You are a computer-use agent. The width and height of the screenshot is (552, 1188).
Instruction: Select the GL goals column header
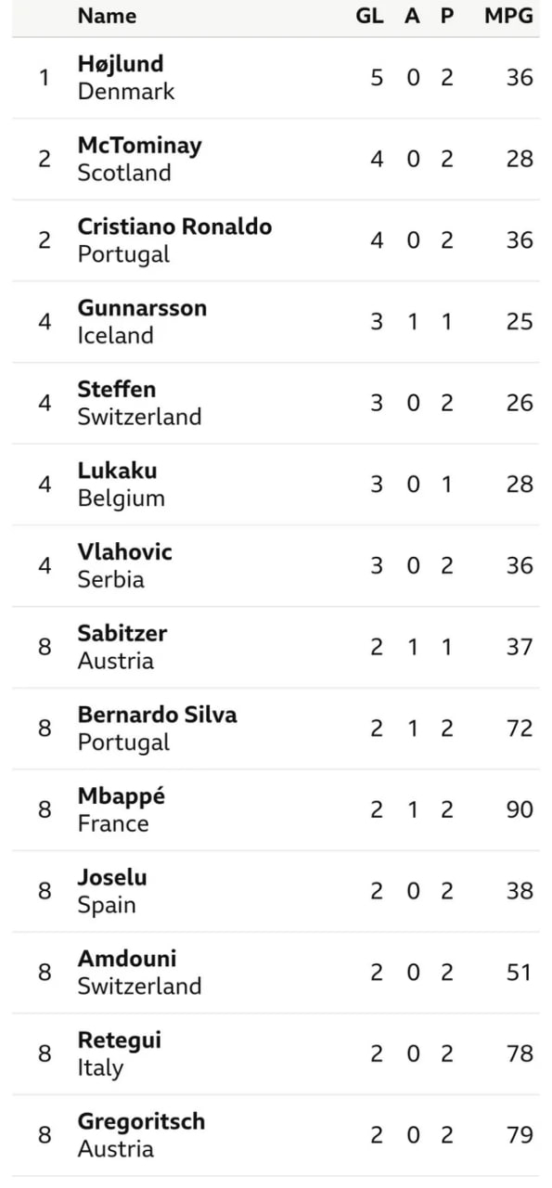point(369,16)
